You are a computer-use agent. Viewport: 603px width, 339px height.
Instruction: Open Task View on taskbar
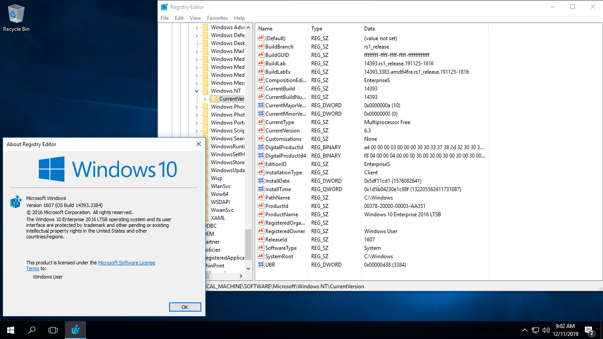point(53,330)
